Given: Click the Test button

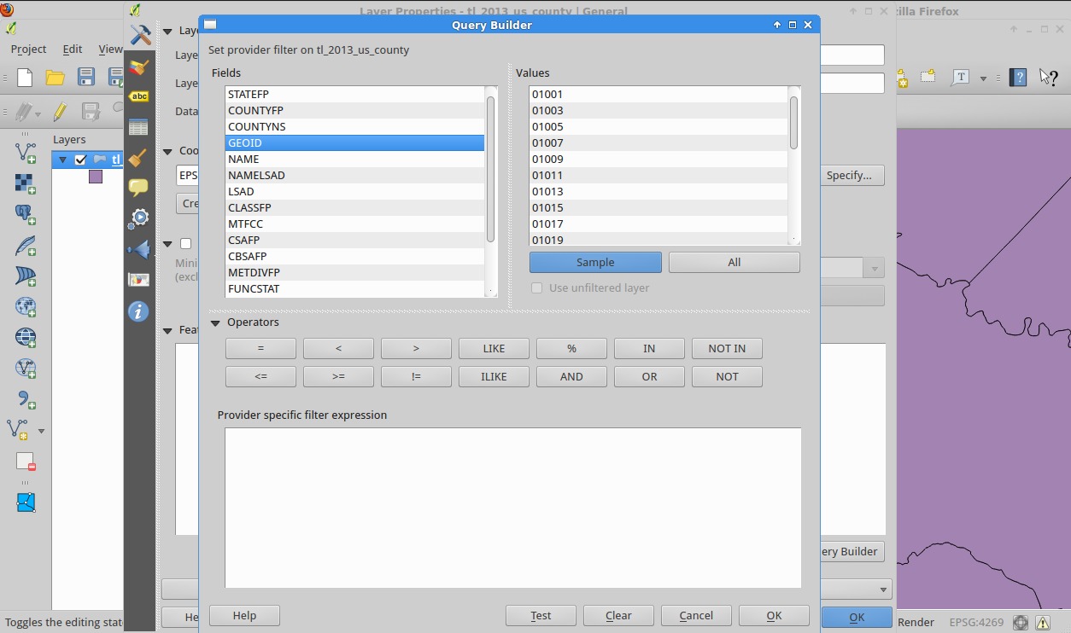Looking at the screenshot, I should click(541, 615).
